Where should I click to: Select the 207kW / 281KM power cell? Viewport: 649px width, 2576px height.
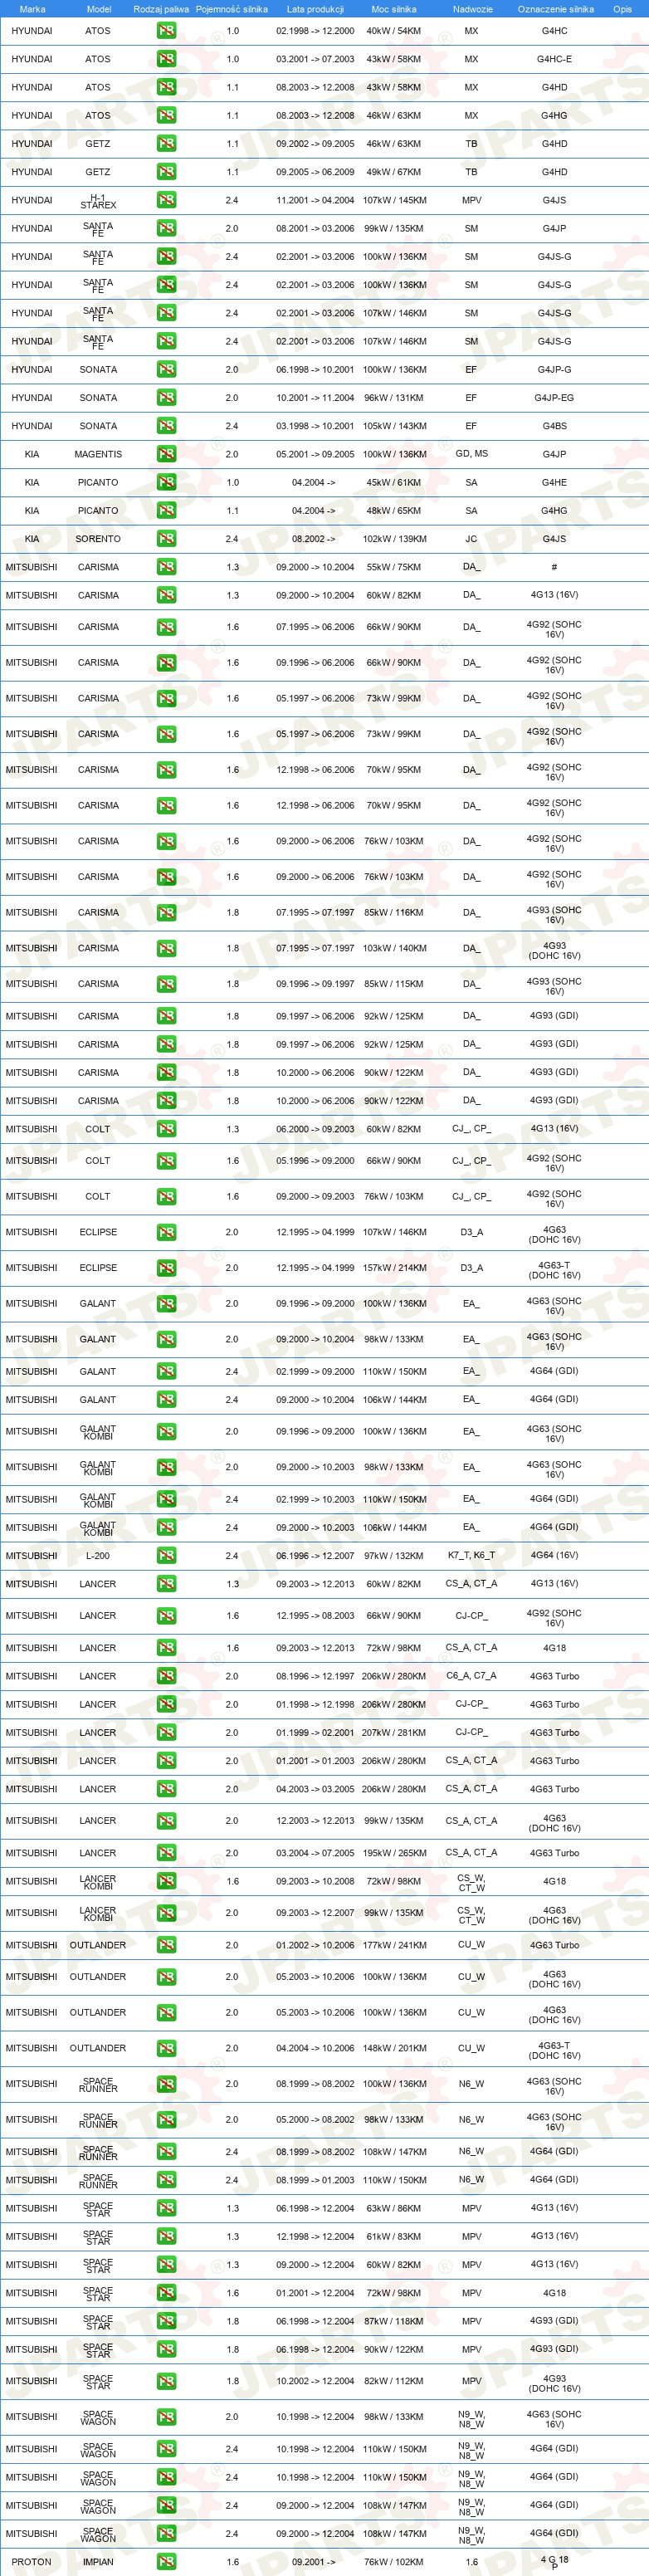(x=394, y=1732)
